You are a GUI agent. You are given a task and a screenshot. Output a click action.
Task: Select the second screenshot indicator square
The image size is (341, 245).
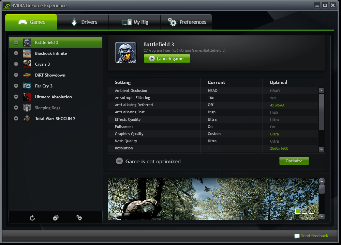(x=305, y=211)
